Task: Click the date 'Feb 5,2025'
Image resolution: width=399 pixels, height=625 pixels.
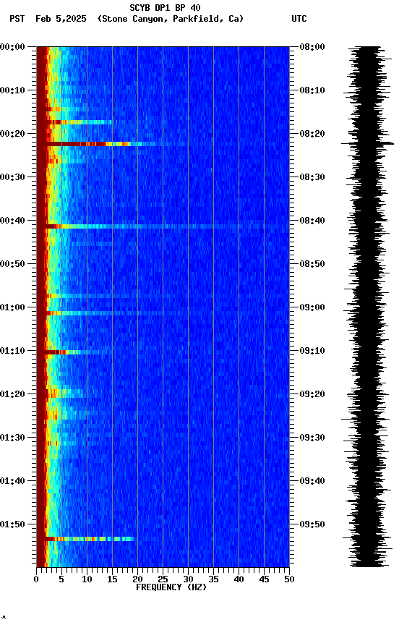Action: 61,19
